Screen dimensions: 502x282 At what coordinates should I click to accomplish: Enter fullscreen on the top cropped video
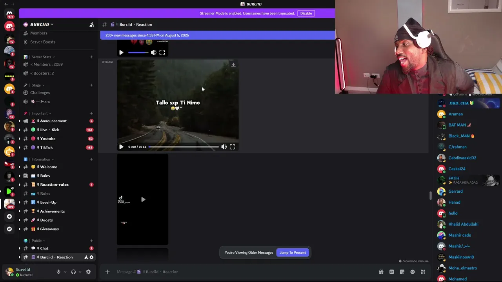coord(162,52)
